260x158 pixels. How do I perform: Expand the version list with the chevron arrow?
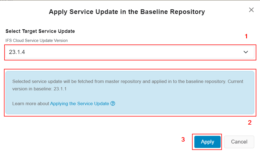[246, 52]
